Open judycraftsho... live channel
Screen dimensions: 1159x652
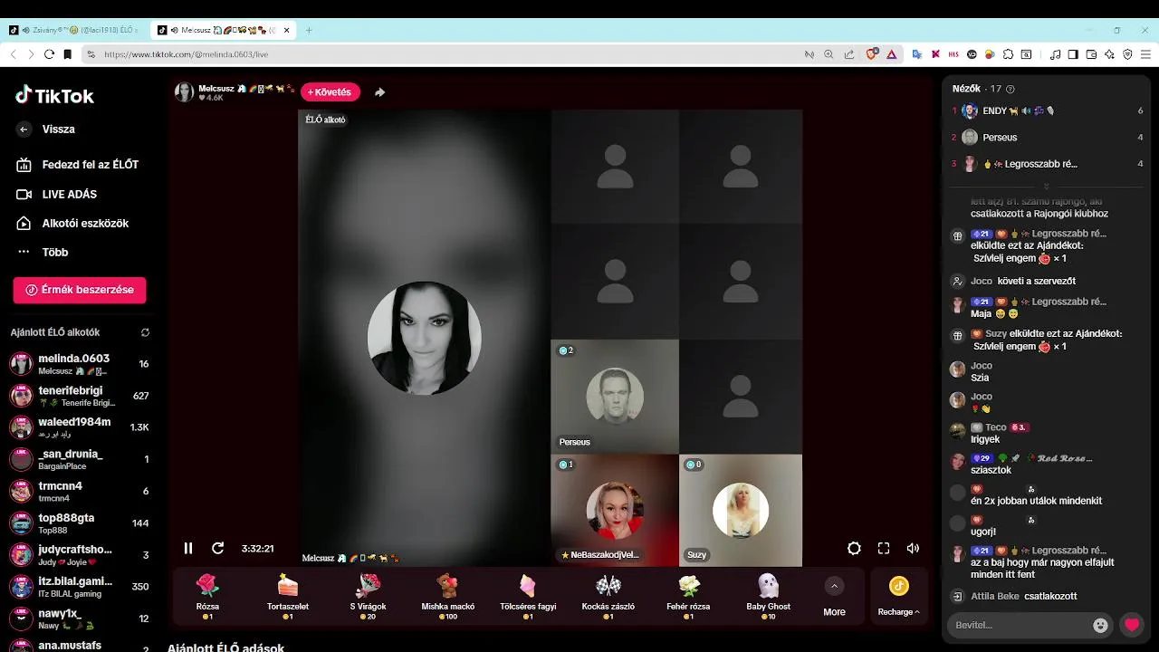coord(80,554)
